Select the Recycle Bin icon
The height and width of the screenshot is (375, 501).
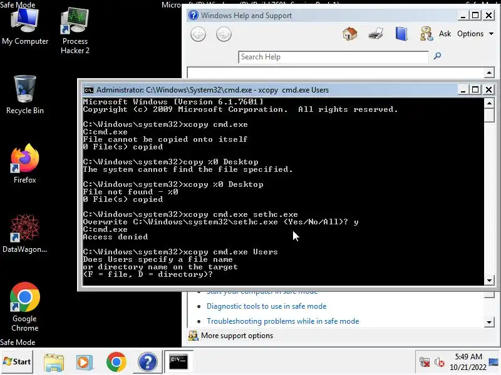click(x=25, y=94)
